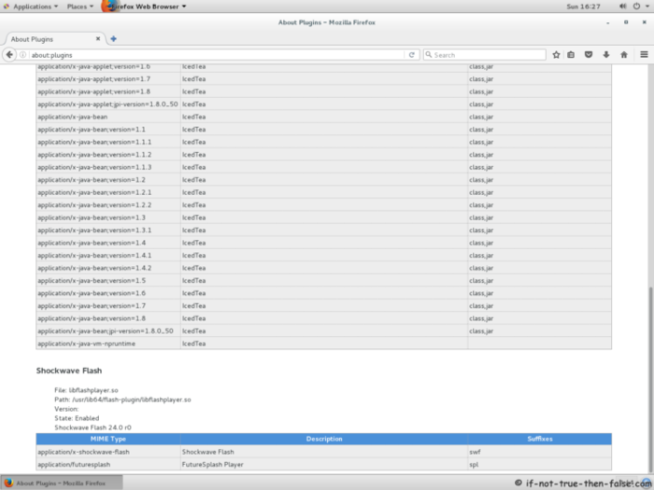This screenshot has height=490, width=654.
Task: Click the Shockwave Flash description cell
Action: click(324, 452)
